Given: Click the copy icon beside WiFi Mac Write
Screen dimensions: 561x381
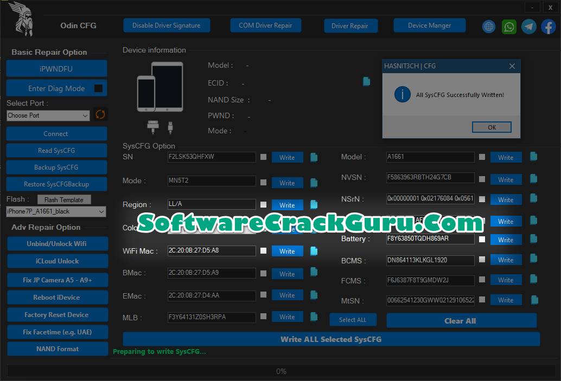Looking at the screenshot, I should 314,251.
